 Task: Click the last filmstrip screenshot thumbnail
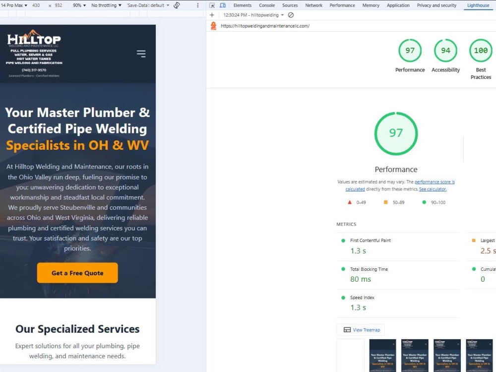point(479,356)
